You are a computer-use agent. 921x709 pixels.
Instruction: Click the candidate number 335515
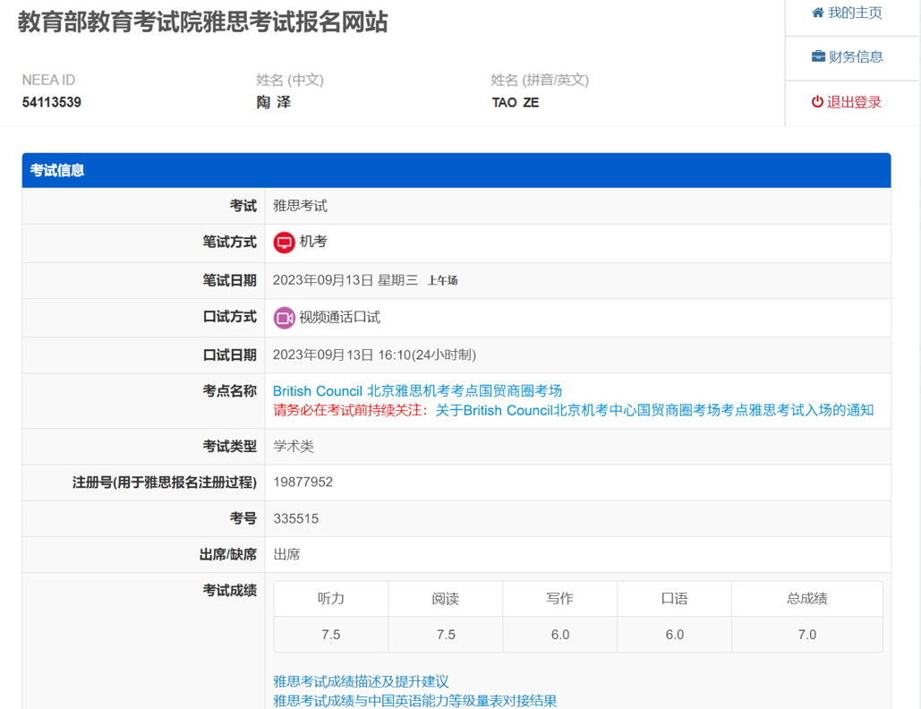(296, 518)
